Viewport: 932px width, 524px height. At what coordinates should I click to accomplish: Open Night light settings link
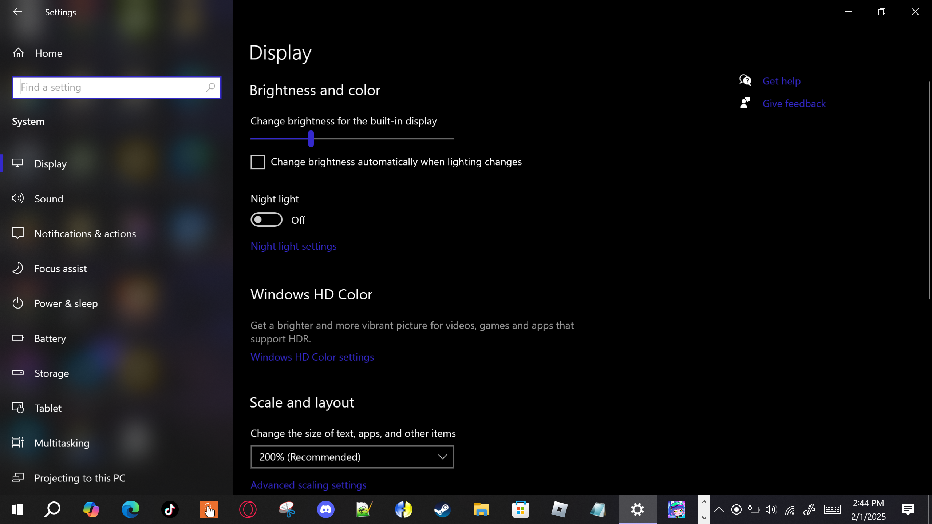point(293,246)
